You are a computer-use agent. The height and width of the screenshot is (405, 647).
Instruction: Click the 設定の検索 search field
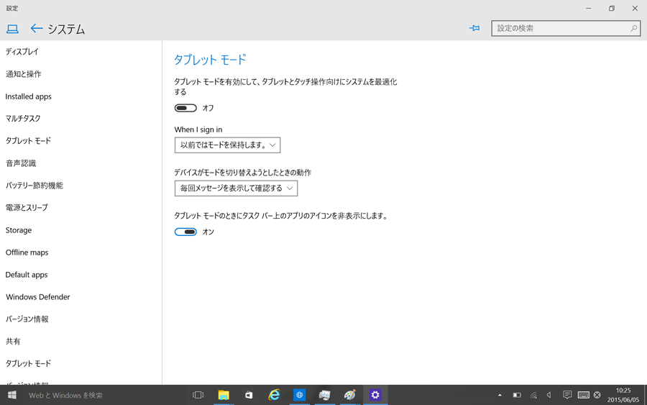561,29
